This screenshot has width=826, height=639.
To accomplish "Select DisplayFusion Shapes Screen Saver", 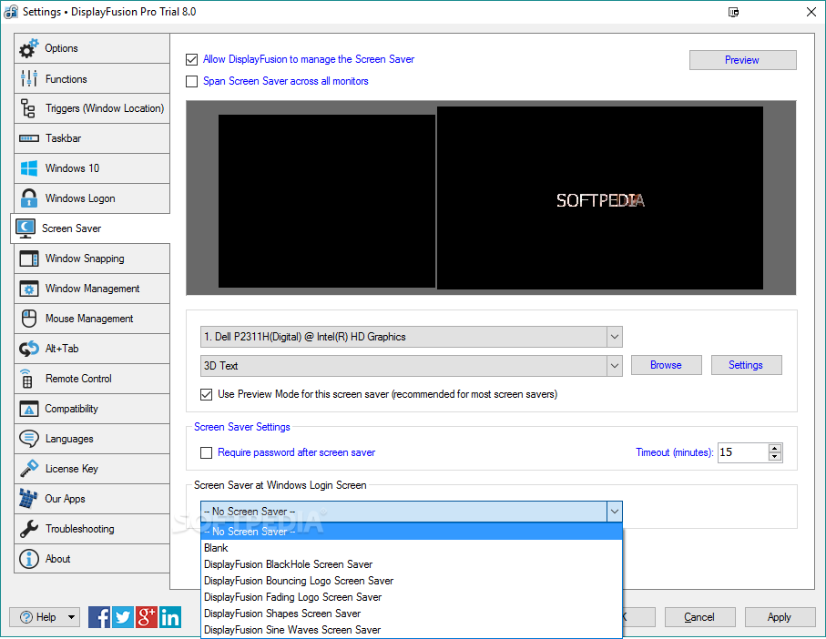I will click(x=412, y=614).
